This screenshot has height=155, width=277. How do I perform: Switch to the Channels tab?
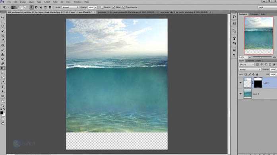[x=250, y=61]
